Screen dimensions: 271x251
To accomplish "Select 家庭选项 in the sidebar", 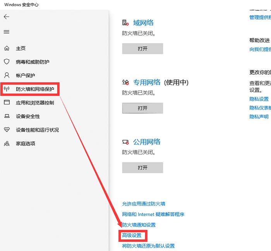I will click(26, 143).
